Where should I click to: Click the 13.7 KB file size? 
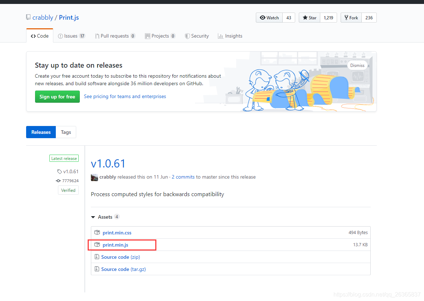360,244
